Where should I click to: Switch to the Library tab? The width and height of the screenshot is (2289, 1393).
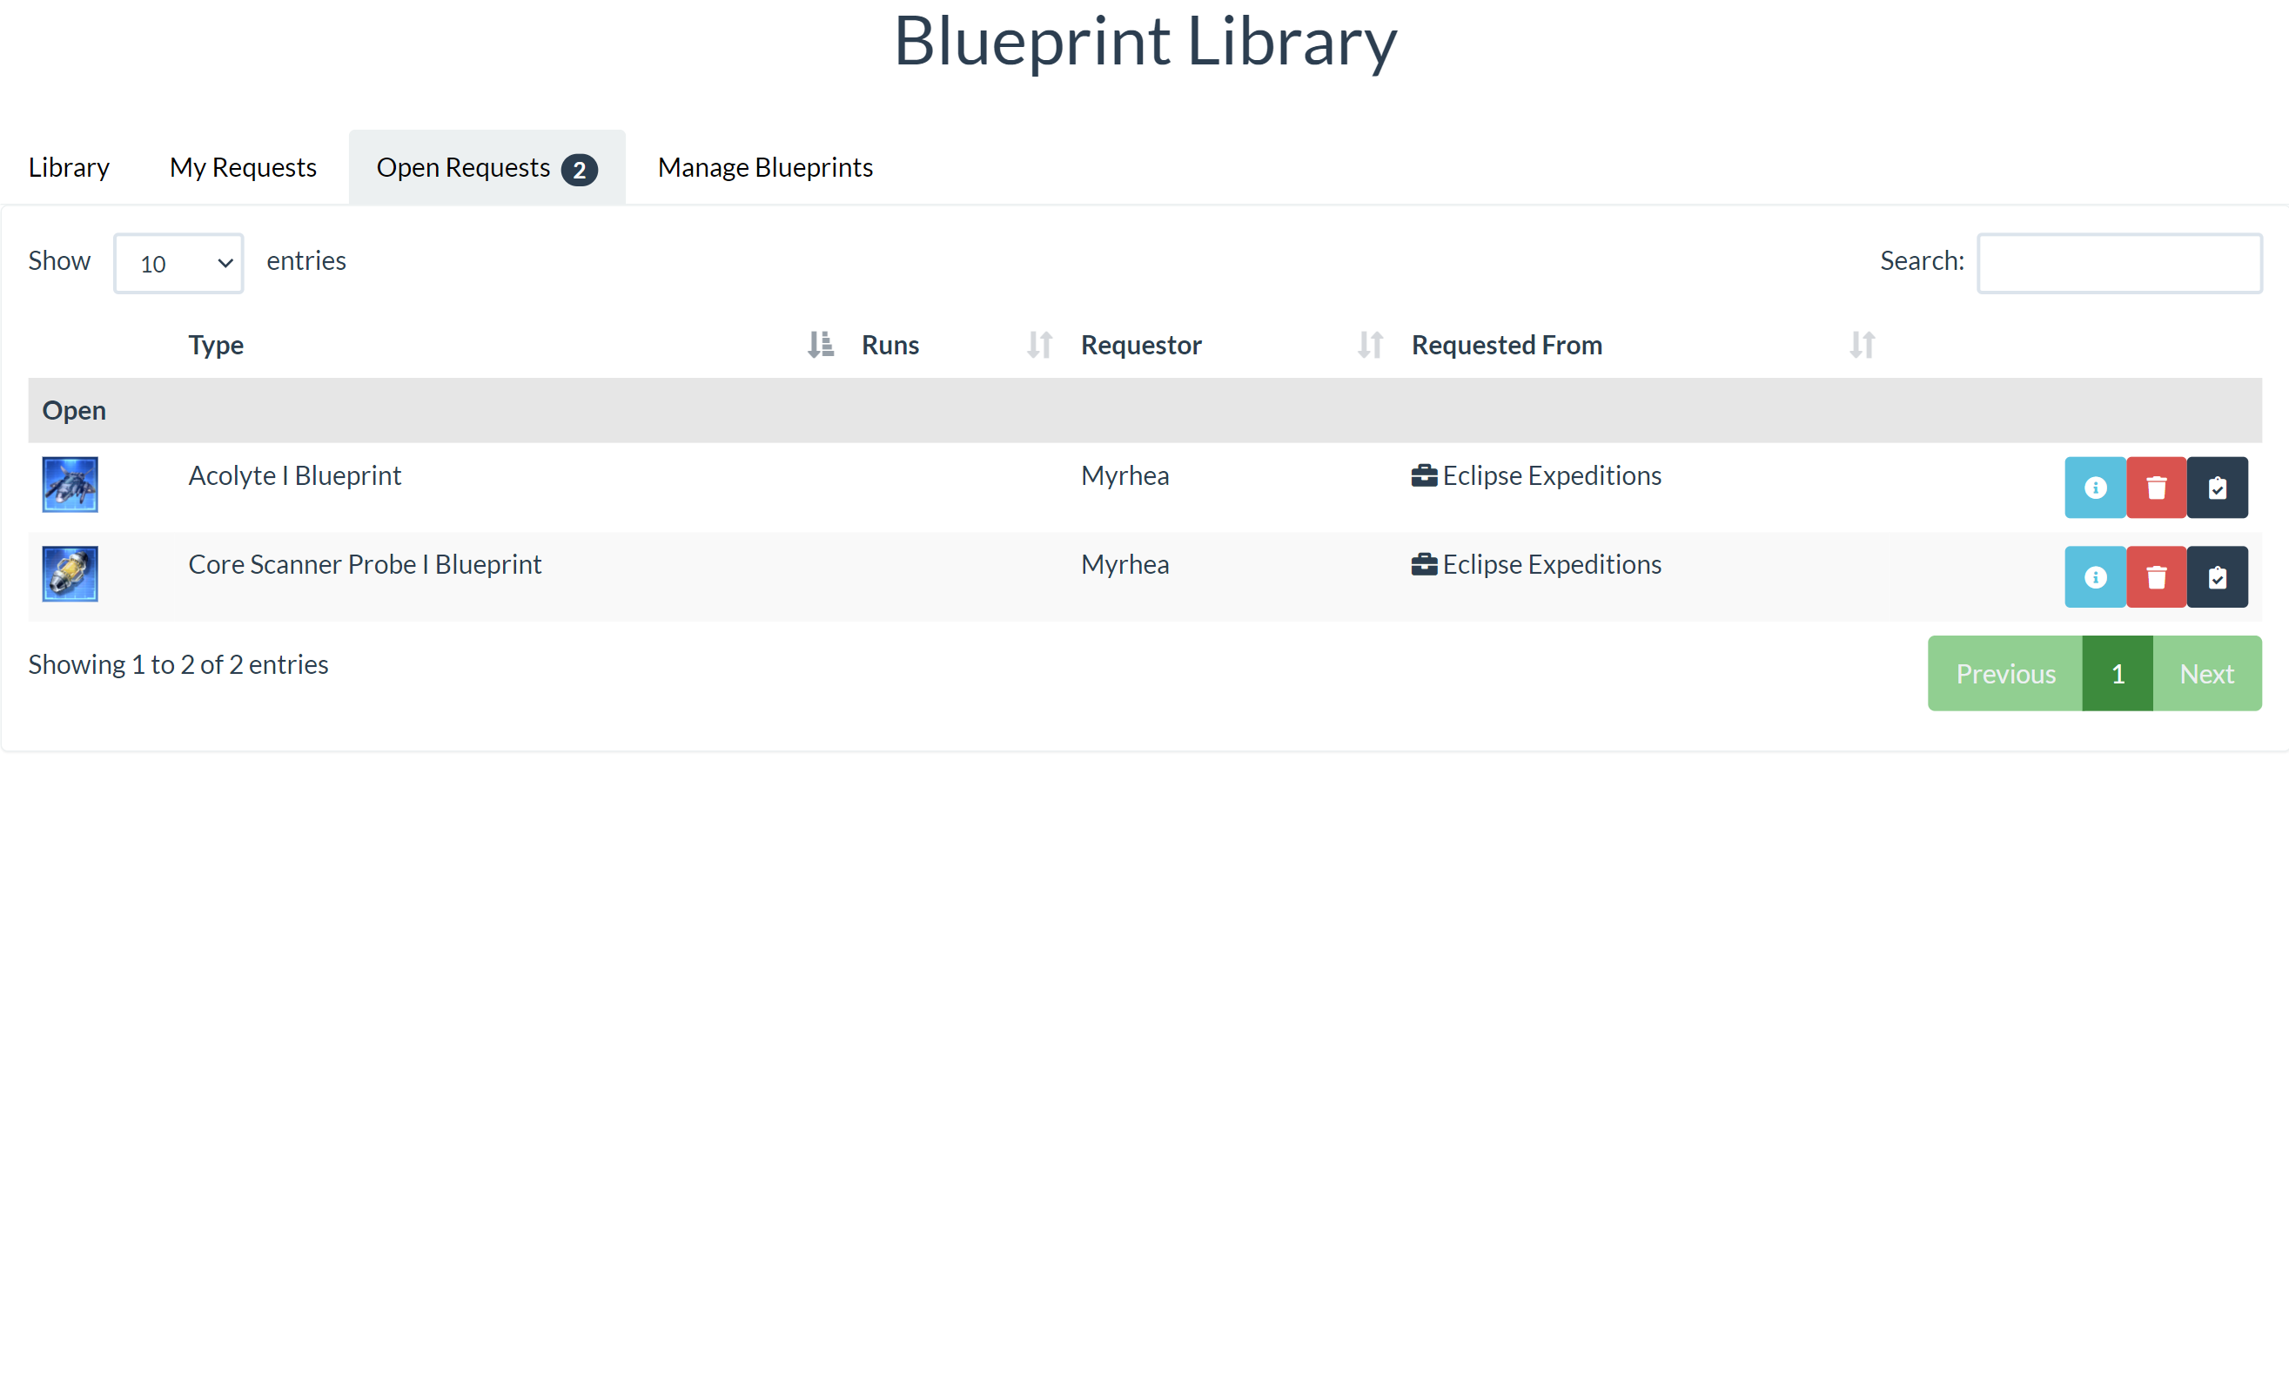pos(69,167)
